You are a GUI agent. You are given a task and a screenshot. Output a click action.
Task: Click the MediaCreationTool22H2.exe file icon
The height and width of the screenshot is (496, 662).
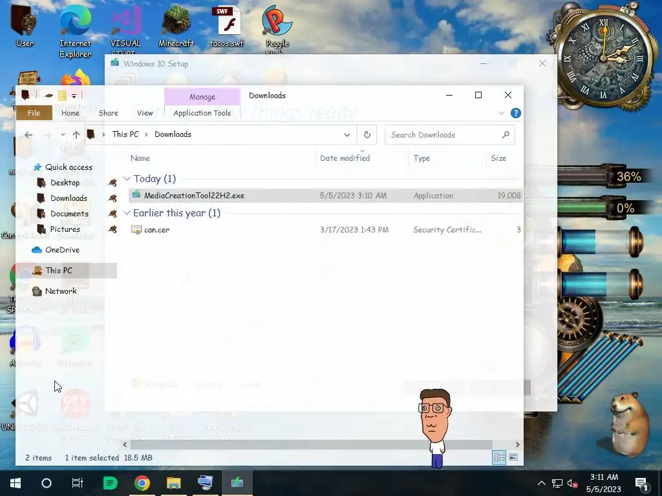(x=136, y=194)
